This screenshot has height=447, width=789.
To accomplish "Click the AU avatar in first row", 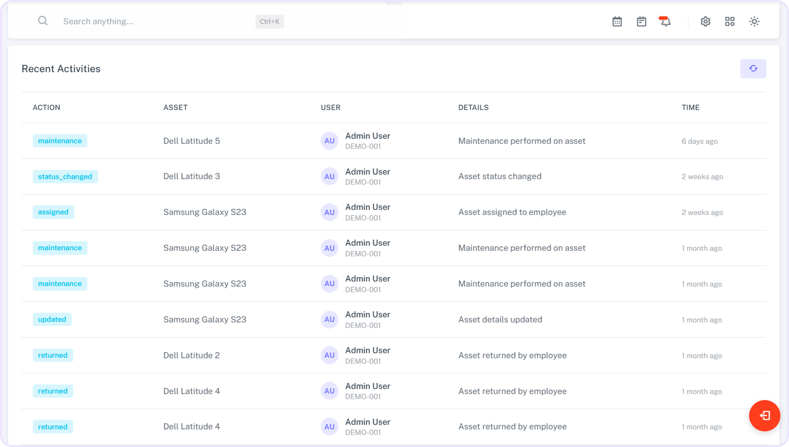I will click(x=329, y=141).
